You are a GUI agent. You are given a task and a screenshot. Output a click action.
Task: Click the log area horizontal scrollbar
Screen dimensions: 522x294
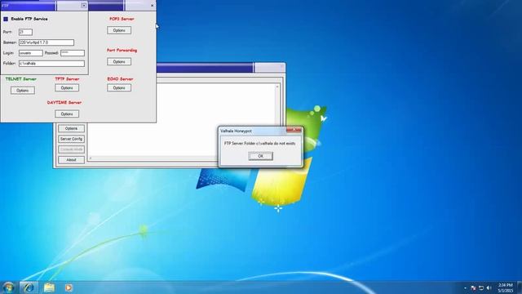pos(153,158)
